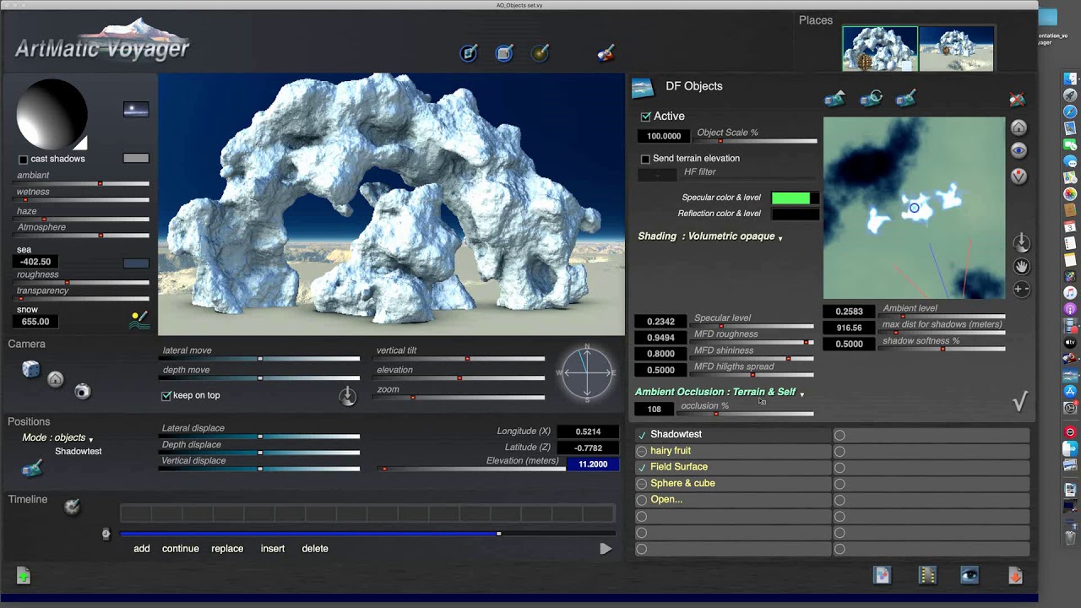The image size is (1081, 608).
Task: Click the eye preview icon at bottom right
Action: 970,576
